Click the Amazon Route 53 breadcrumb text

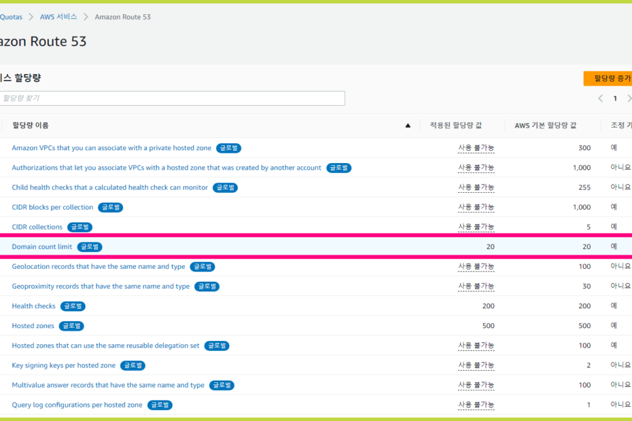[x=122, y=17]
